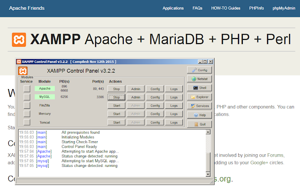Toggle the FileZilla service checkbox
The height and width of the screenshot is (188, 300).
pos(27,105)
